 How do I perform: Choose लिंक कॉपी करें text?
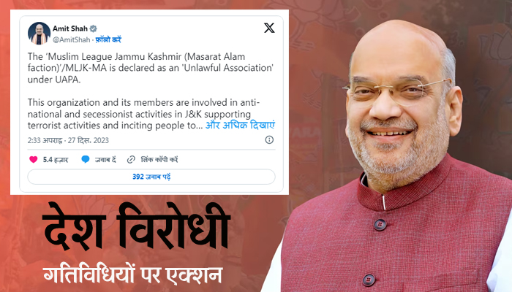pos(159,160)
